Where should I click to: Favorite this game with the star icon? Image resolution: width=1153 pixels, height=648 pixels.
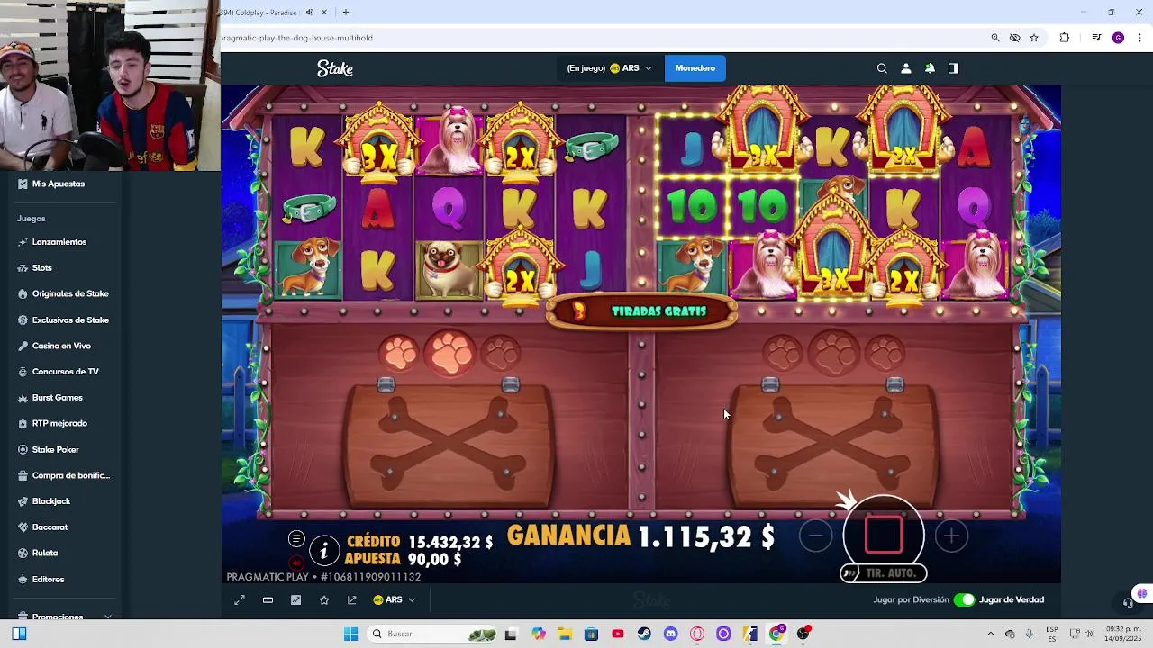[324, 600]
